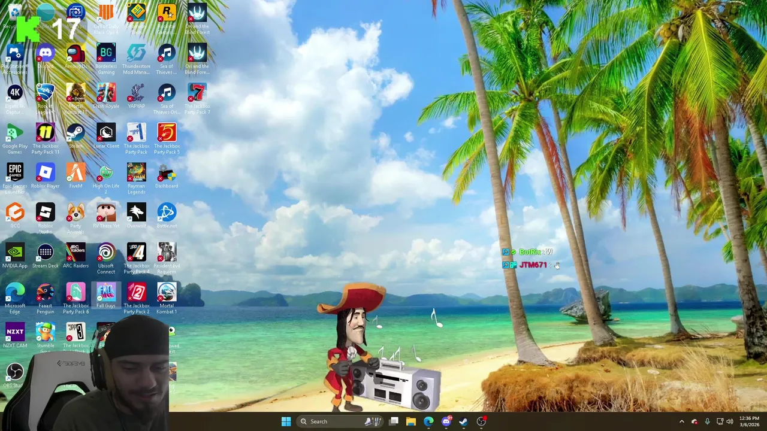The height and width of the screenshot is (431, 767).
Task: Open the NZXT CAM desktop shortcut
Action: point(15,336)
